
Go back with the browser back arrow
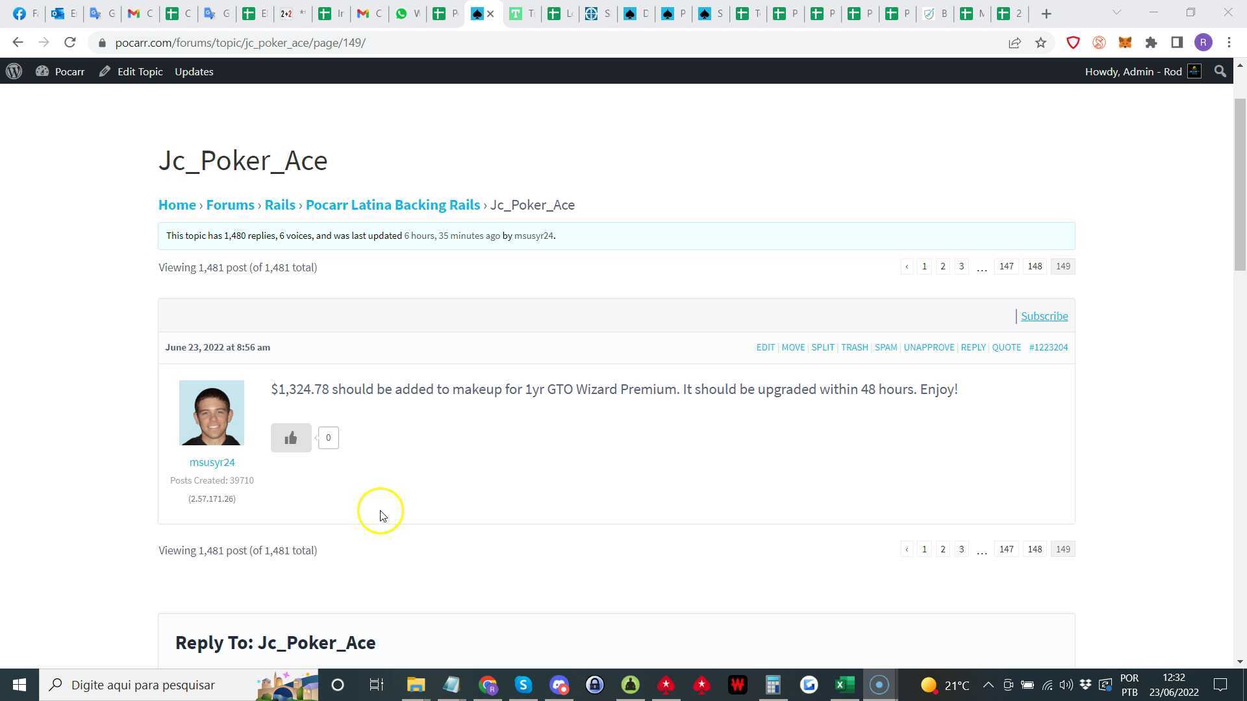click(x=18, y=43)
